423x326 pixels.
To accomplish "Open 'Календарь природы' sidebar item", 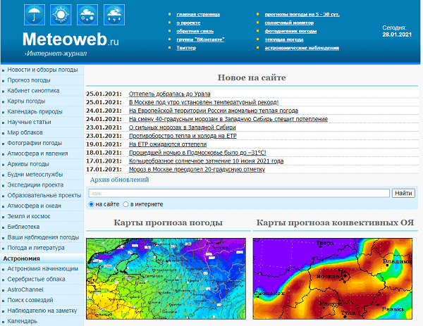I will [x=35, y=111].
